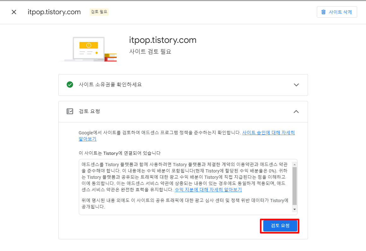Collapse the 검토 요청 section chevron

point(296,112)
